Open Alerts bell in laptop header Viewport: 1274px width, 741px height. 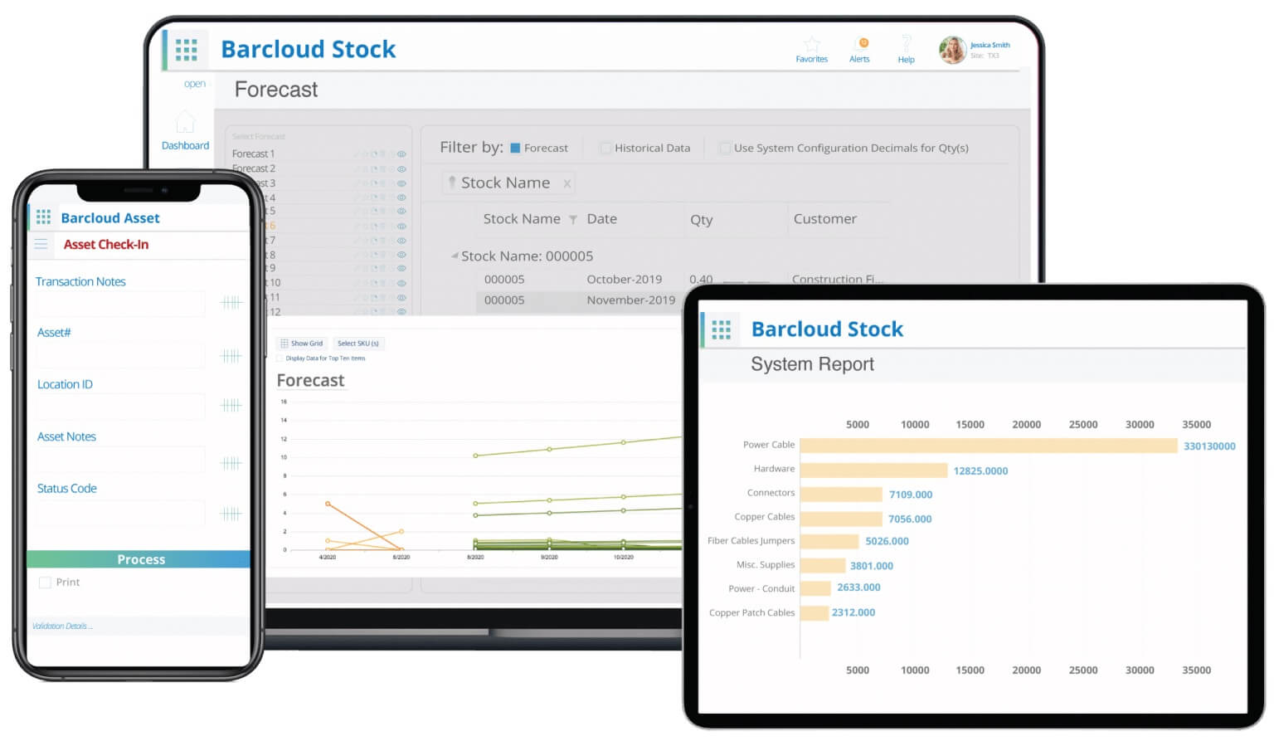coord(863,43)
